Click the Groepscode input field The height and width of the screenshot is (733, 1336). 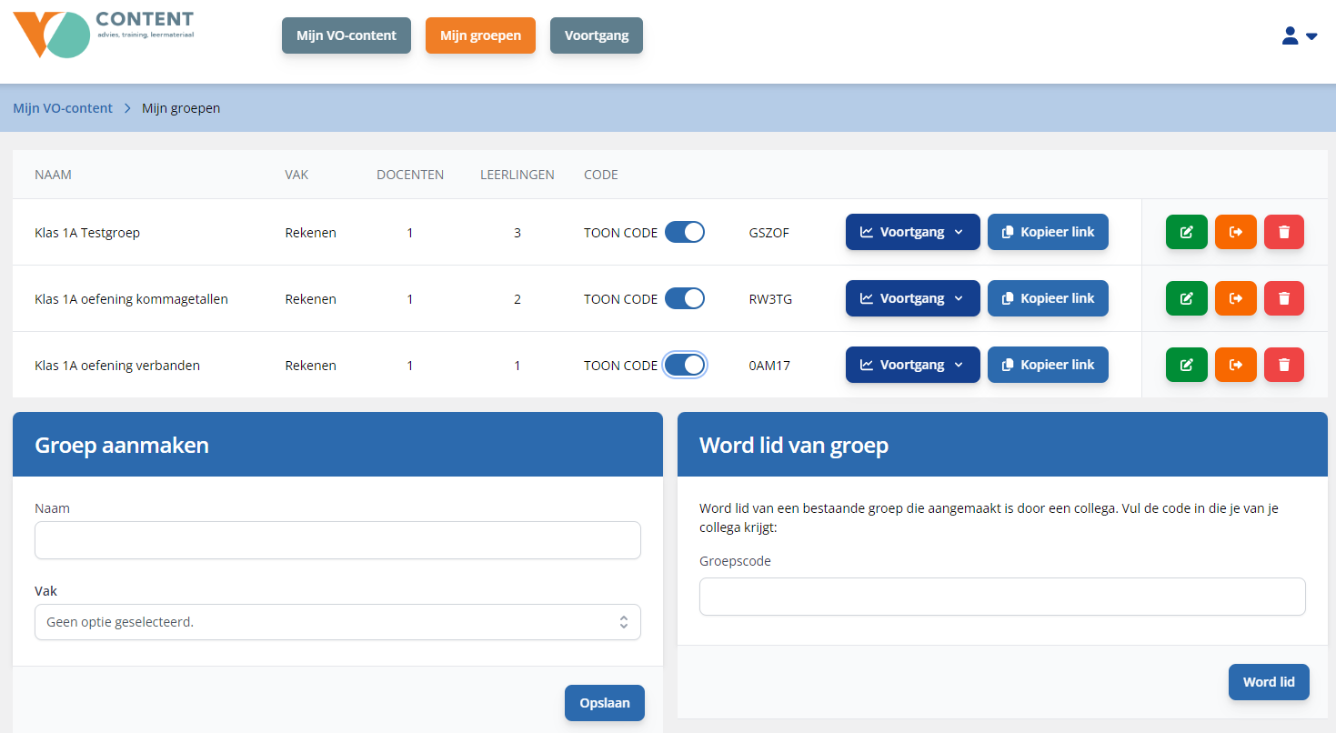[1001, 597]
